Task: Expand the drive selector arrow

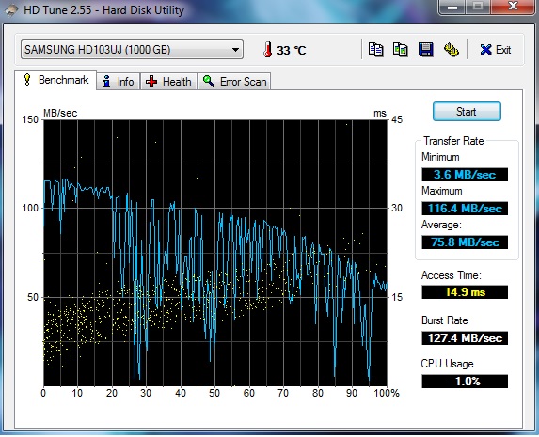Action: [x=235, y=50]
